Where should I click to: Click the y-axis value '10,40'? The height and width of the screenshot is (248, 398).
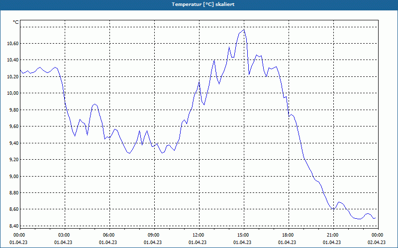tap(13, 60)
